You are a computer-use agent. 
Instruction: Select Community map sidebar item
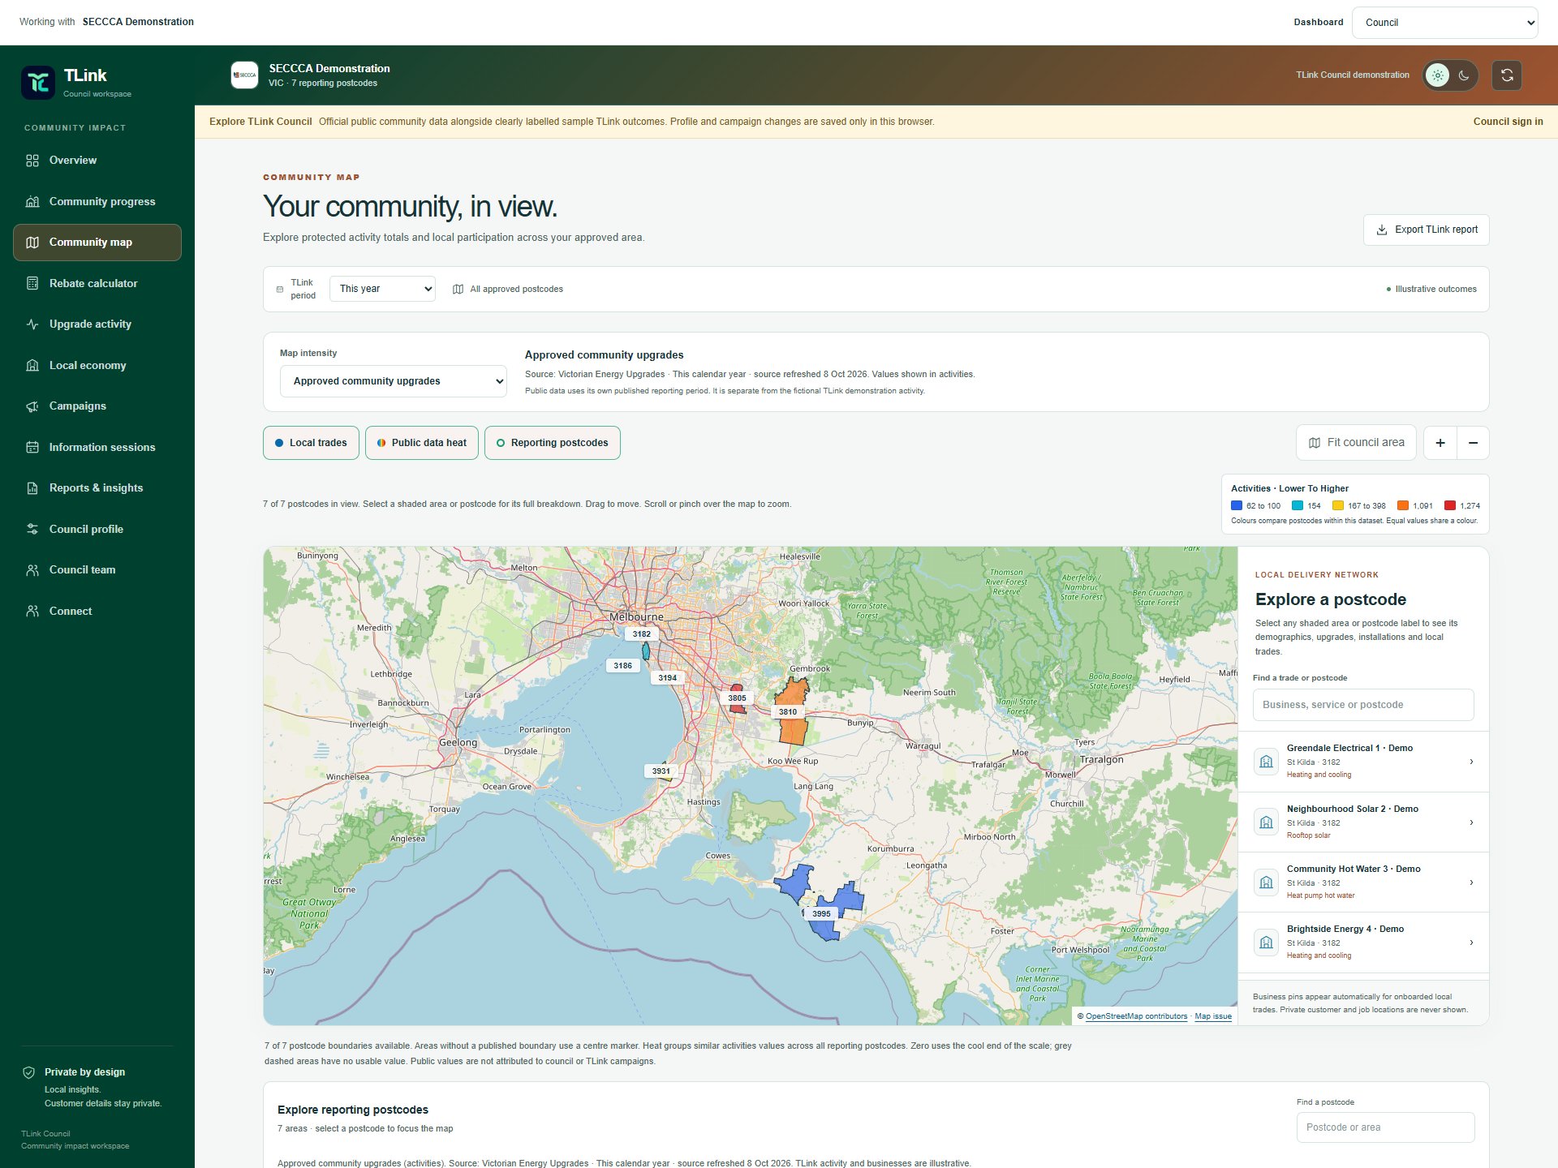click(x=97, y=243)
